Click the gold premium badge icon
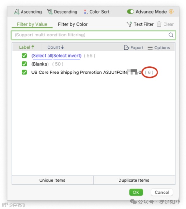Viewport: 186px width, 209px height. [171, 12]
